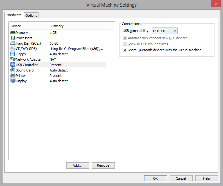Click the Display monitor icon
The width and height of the screenshot is (223, 186).
tap(13, 81)
